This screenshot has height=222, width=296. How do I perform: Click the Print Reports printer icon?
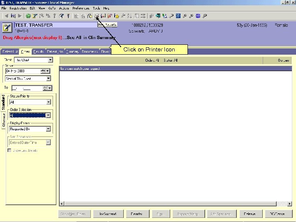(x=97, y=16)
